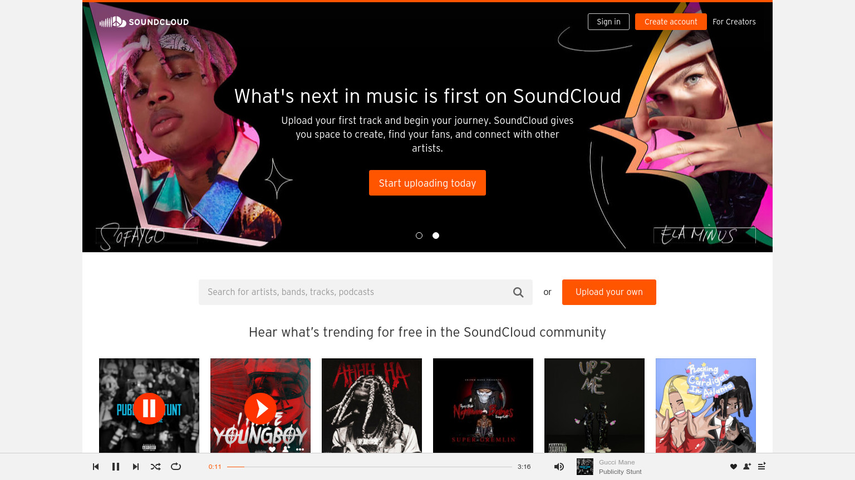Mute the volume speaker icon

pyautogui.click(x=559, y=467)
